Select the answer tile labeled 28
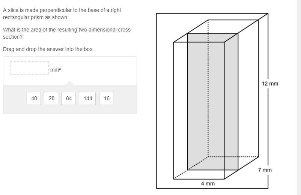The height and width of the screenshot is (195, 301). point(51,98)
